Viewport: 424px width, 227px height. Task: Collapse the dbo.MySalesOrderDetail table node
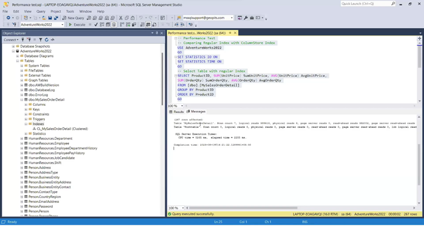[x=22, y=100]
